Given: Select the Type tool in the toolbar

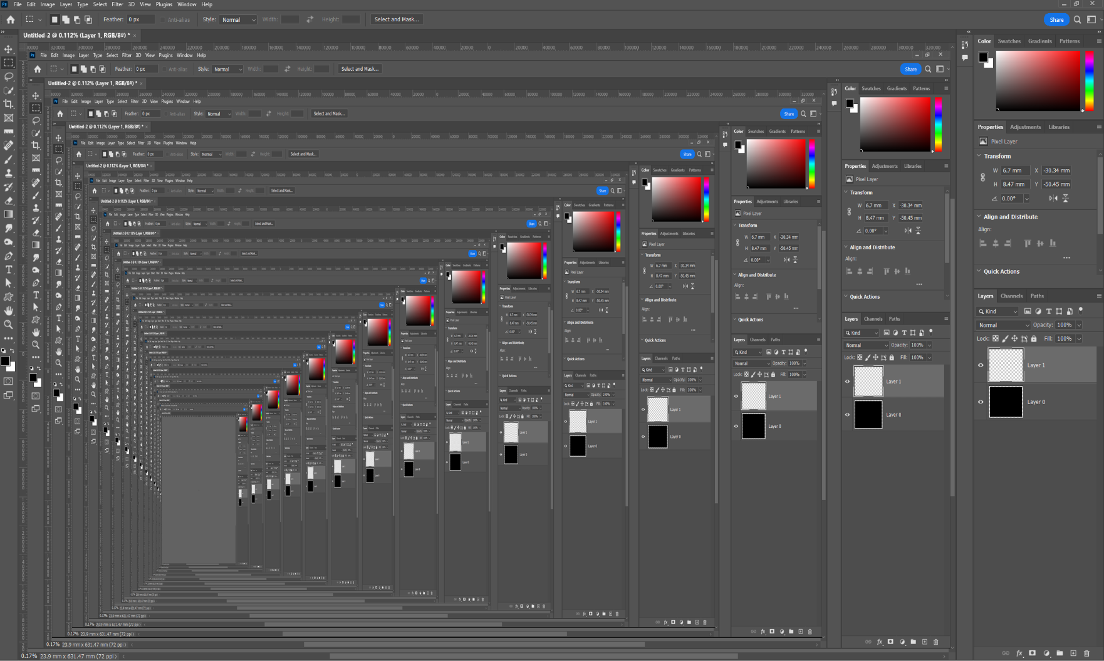Looking at the screenshot, I should [8, 270].
